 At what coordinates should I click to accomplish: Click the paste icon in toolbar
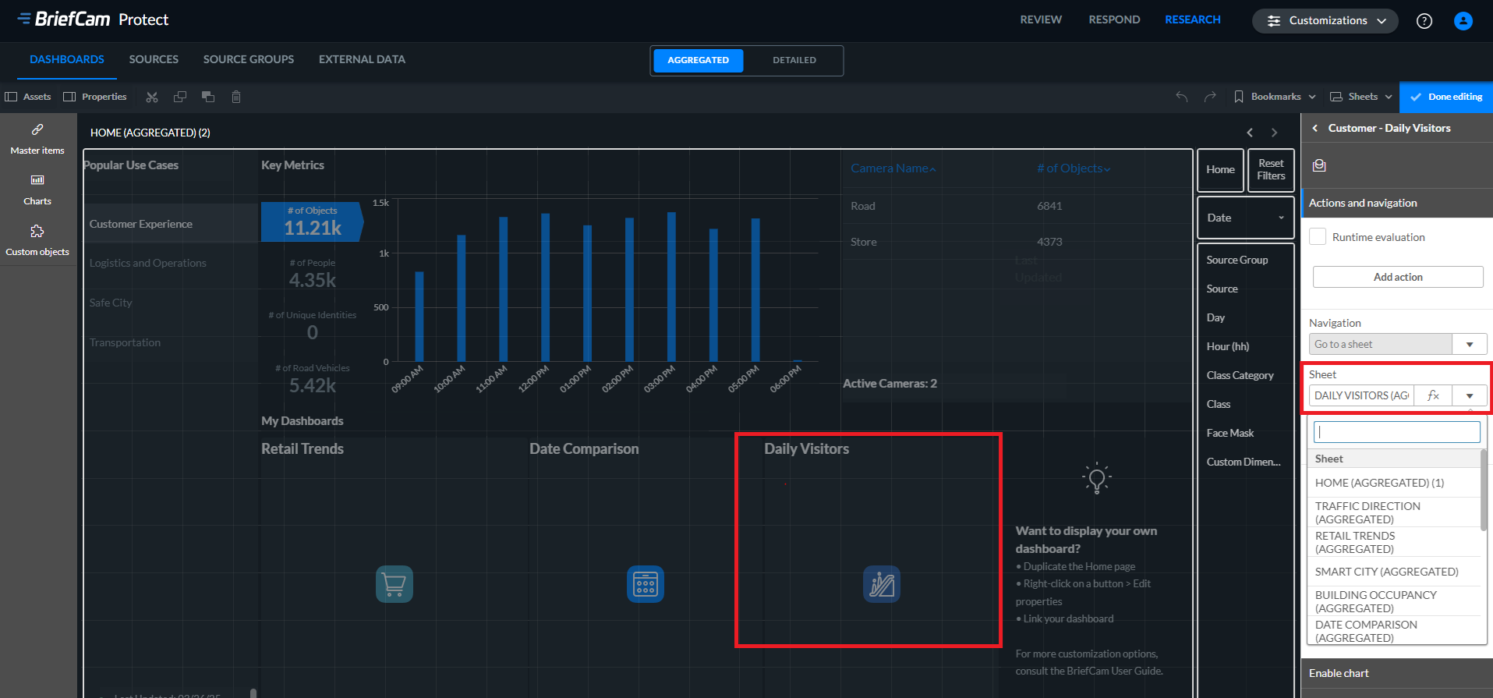click(x=208, y=97)
